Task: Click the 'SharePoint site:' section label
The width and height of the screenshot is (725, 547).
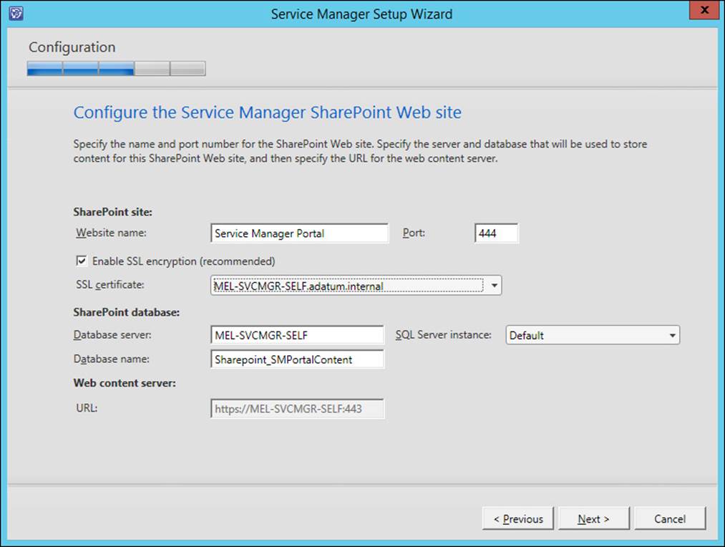Action: pos(112,212)
